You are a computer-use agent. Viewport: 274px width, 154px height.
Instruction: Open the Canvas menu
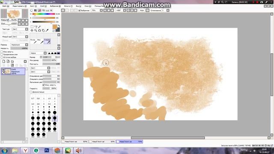[x=33, y=6]
